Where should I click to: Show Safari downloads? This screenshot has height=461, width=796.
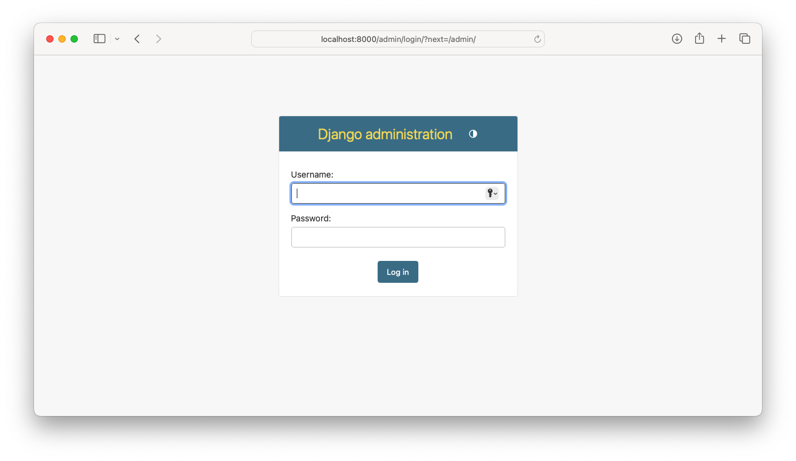pyautogui.click(x=677, y=39)
